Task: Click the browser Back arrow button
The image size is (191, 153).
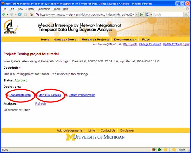Action: [4, 15]
